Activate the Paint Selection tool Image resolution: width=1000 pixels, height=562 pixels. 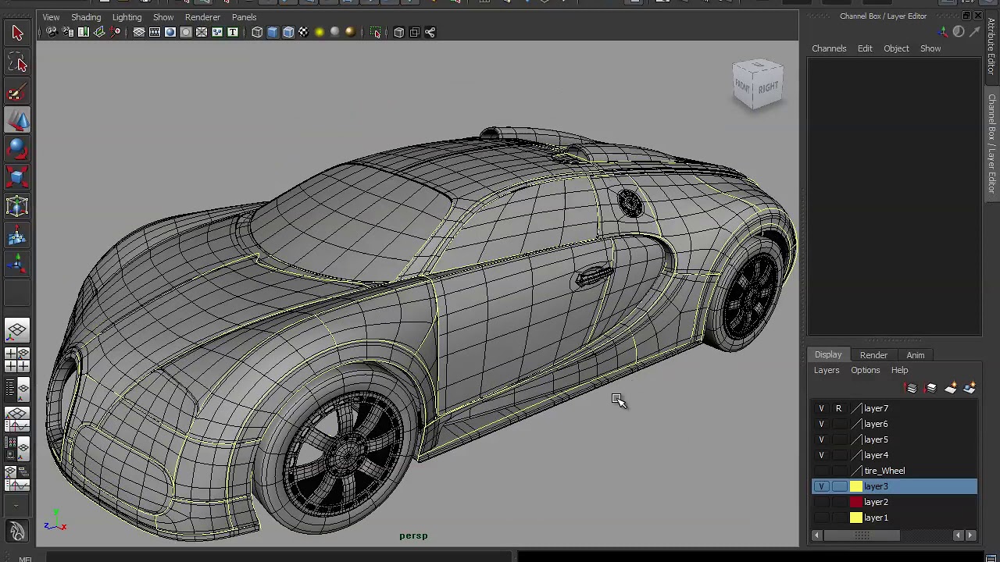(17, 93)
